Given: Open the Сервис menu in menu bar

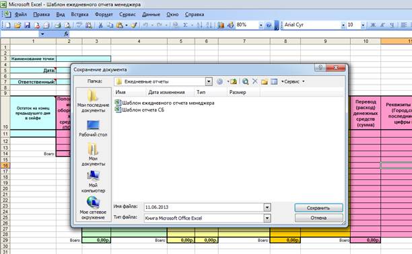Looking at the screenshot, I should point(127,14).
